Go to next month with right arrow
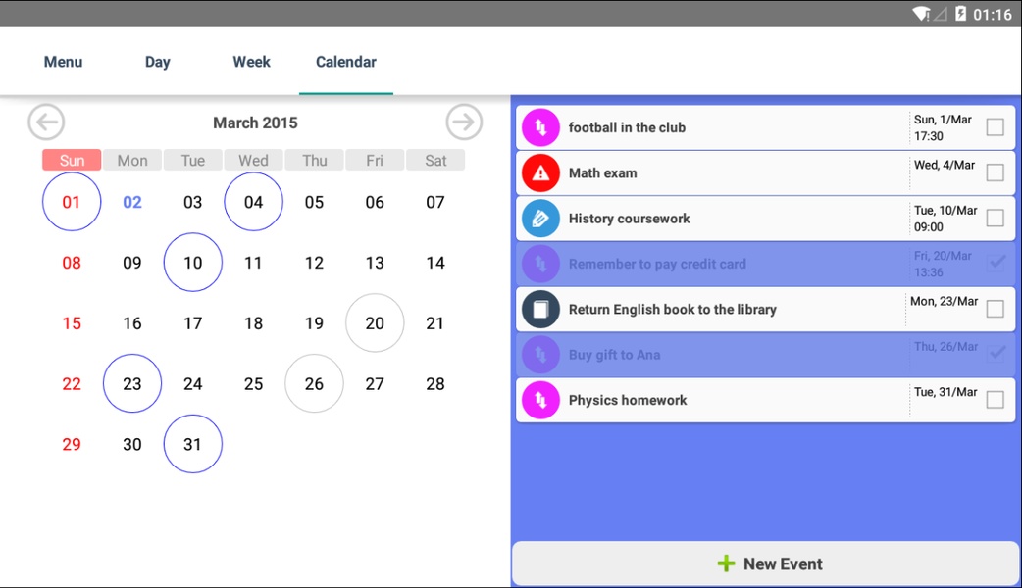Screen dimensions: 1022x588 [x=464, y=122]
